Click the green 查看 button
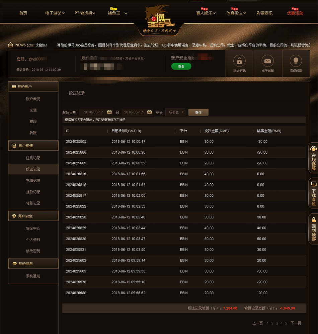This screenshot has width=318, height=334. [x=181, y=66]
